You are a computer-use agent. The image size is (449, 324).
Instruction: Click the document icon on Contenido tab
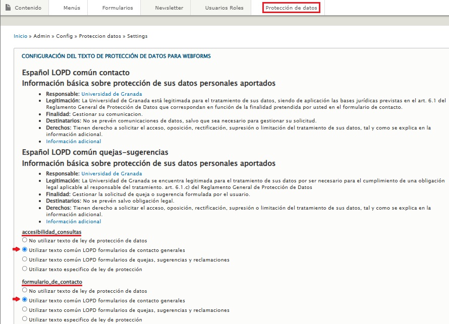pos(7,8)
